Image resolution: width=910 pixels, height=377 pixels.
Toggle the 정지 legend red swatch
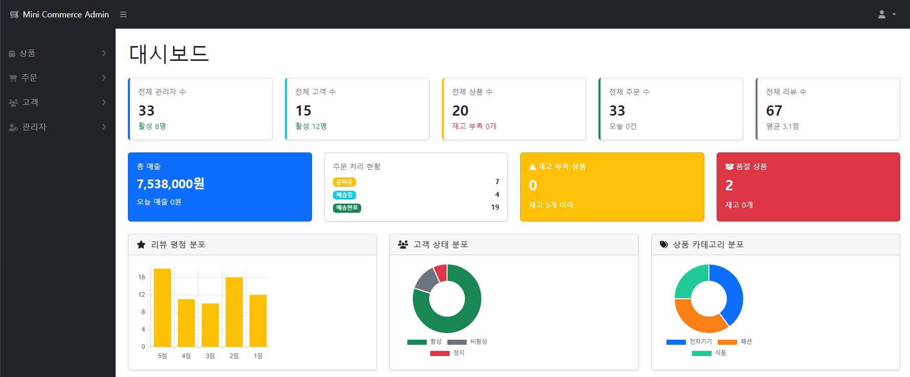click(x=440, y=353)
